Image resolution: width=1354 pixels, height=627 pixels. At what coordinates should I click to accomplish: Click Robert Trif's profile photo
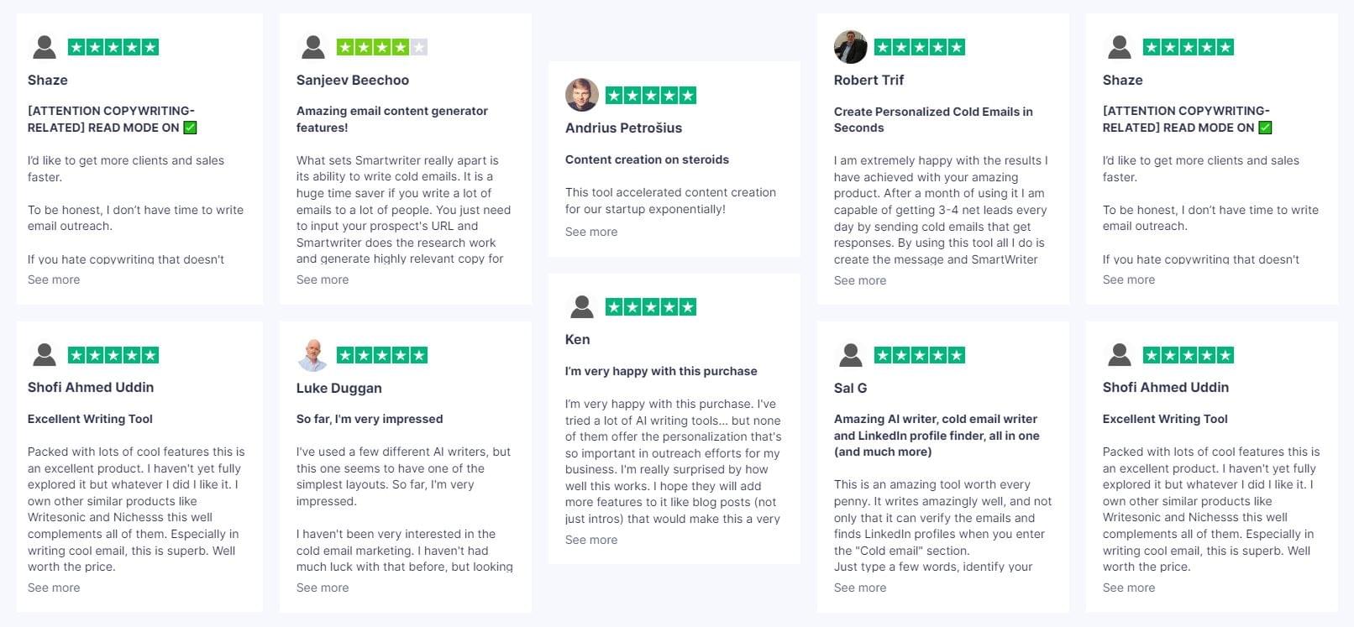850,47
